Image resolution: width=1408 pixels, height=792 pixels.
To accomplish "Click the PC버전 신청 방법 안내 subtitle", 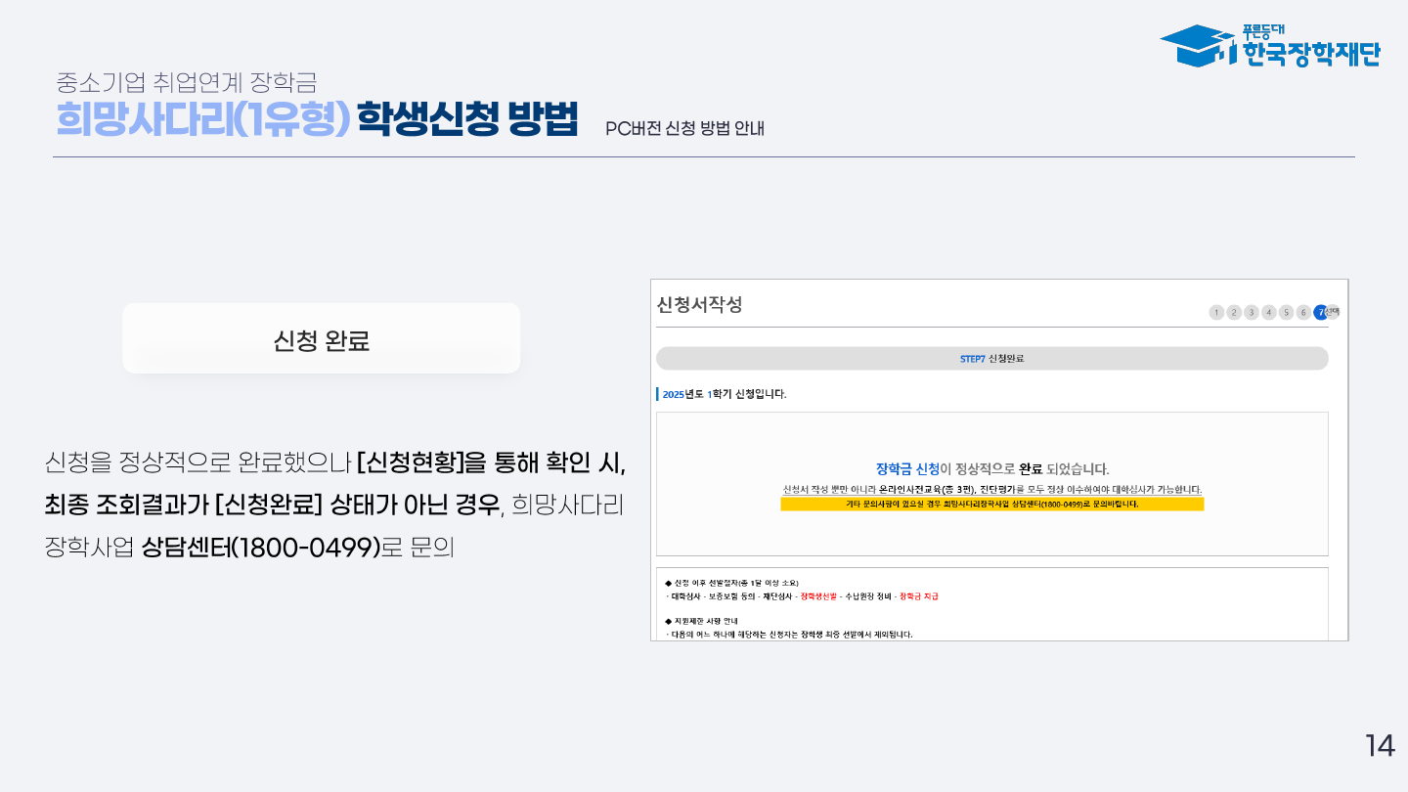I will tap(684, 128).
